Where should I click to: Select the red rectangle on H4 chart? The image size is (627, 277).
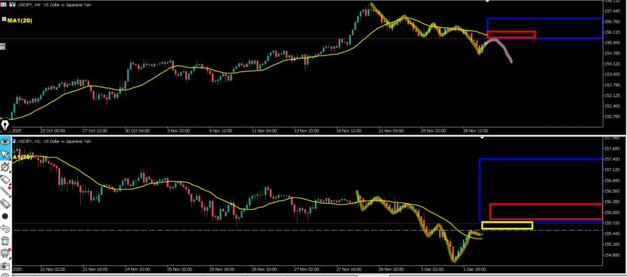click(511, 34)
